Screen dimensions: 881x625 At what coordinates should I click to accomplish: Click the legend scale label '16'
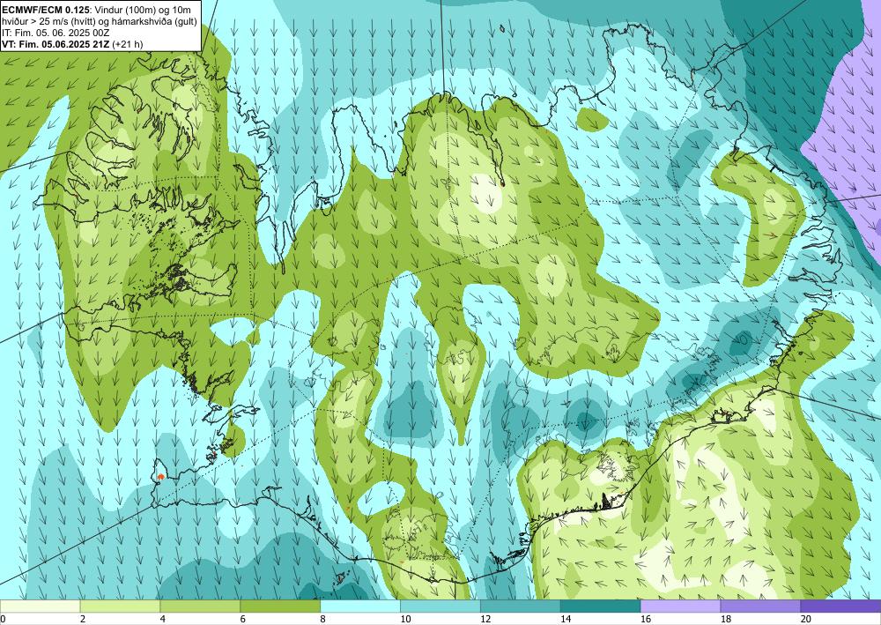click(646, 619)
